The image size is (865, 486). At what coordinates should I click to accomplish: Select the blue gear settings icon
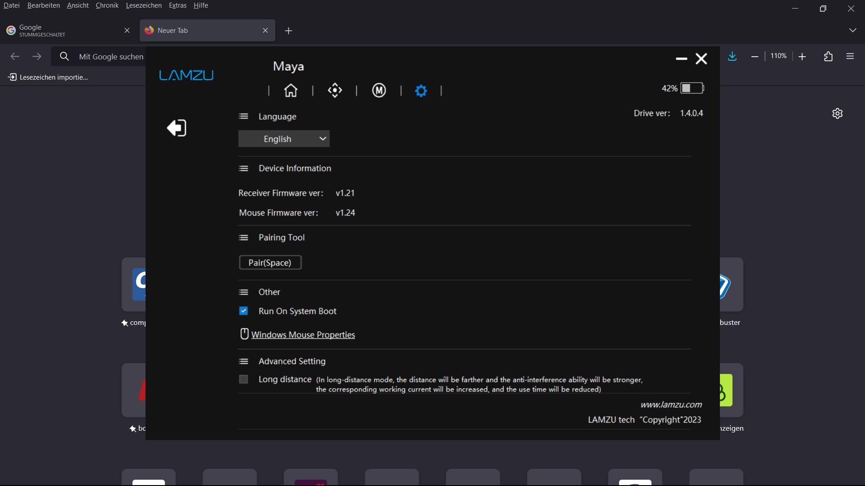421,90
